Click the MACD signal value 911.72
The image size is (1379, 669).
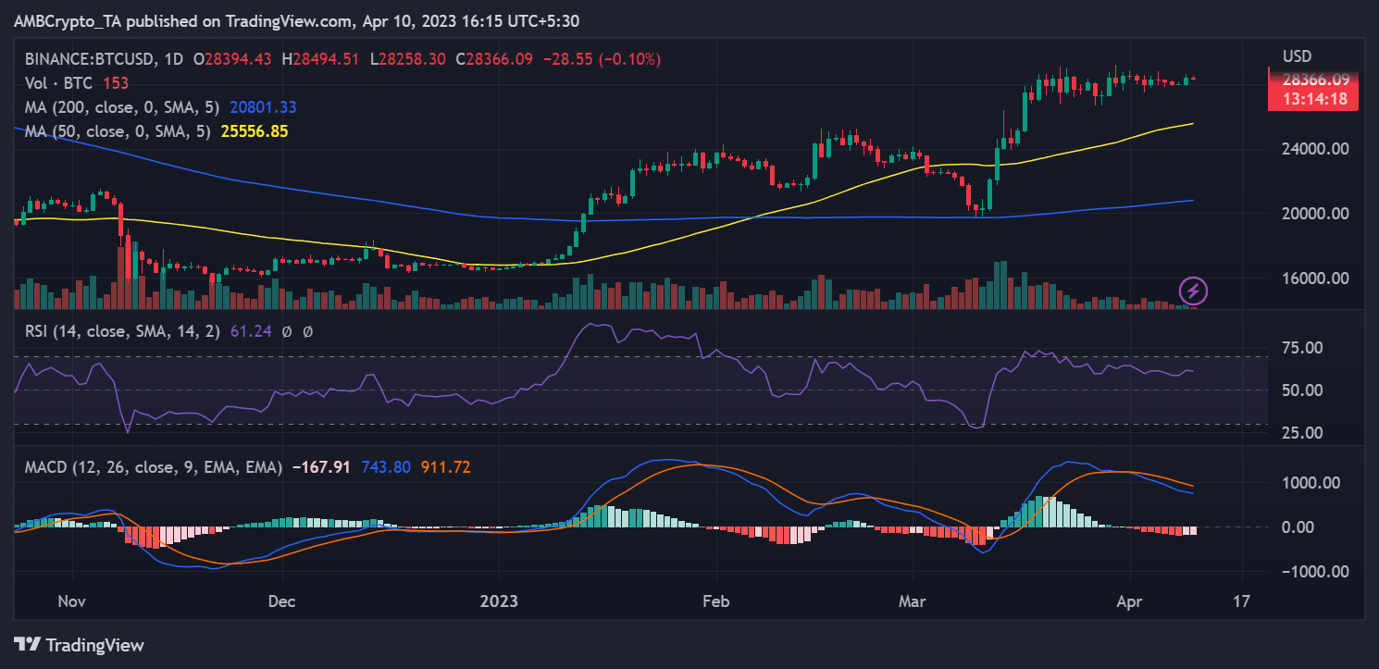pos(446,468)
